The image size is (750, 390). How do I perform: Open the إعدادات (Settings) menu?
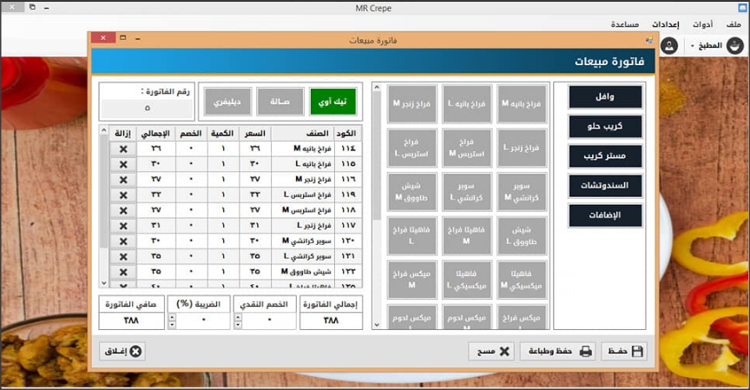click(665, 24)
